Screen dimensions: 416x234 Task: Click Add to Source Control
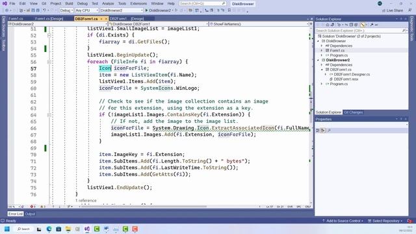(x=343, y=221)
